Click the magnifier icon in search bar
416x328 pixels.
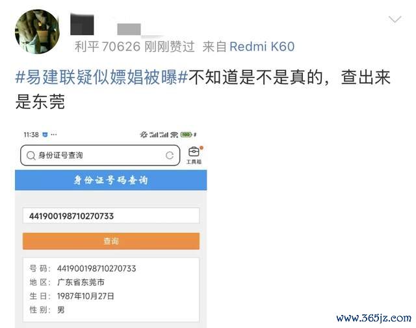pyautogui.click(x=31, y=156)
